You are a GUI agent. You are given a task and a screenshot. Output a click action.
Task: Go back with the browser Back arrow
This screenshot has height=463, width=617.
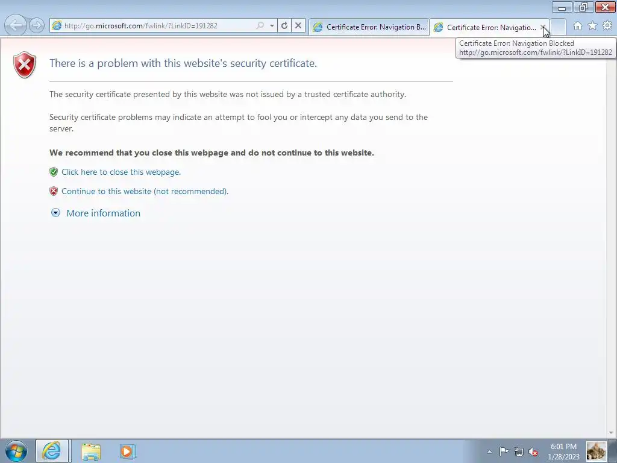coord(15,25)
